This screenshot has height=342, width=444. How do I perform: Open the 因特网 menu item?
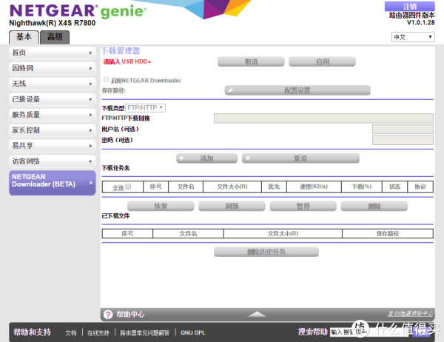(x=53, y=68)
